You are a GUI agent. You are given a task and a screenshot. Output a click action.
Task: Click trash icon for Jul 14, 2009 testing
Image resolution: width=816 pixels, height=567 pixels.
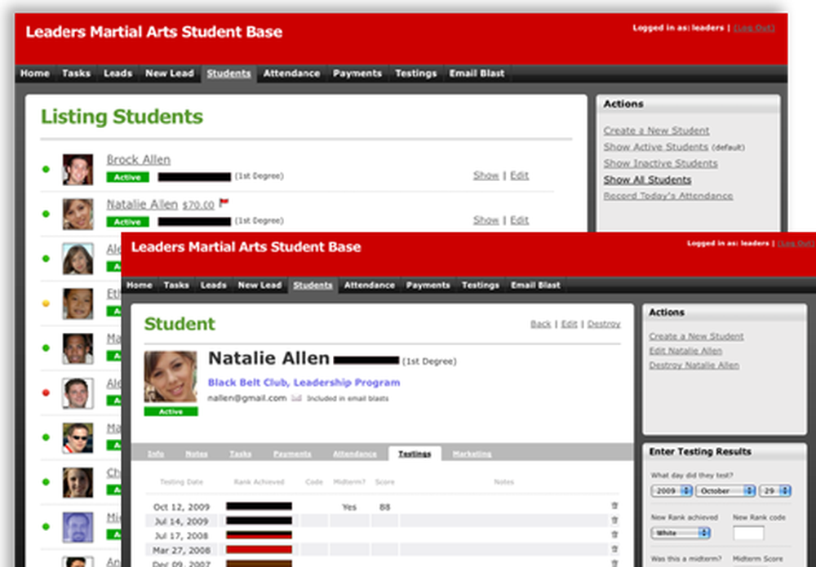[x=614, y=520]
